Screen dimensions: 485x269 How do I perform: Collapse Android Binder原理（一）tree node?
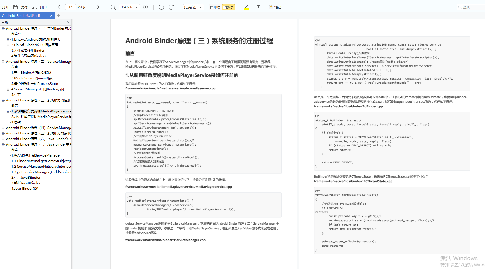(3, 28)
